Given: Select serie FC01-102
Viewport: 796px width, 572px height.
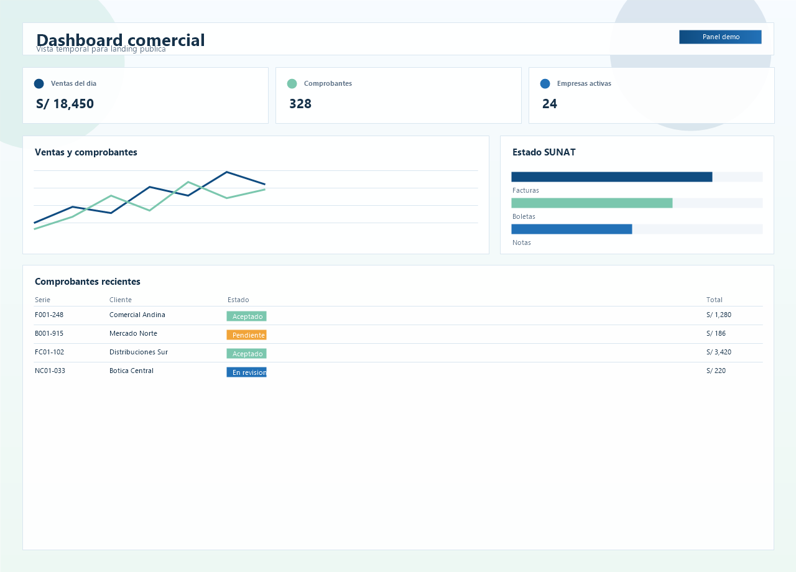Looking at the screenshot, I should coord(49,352).
